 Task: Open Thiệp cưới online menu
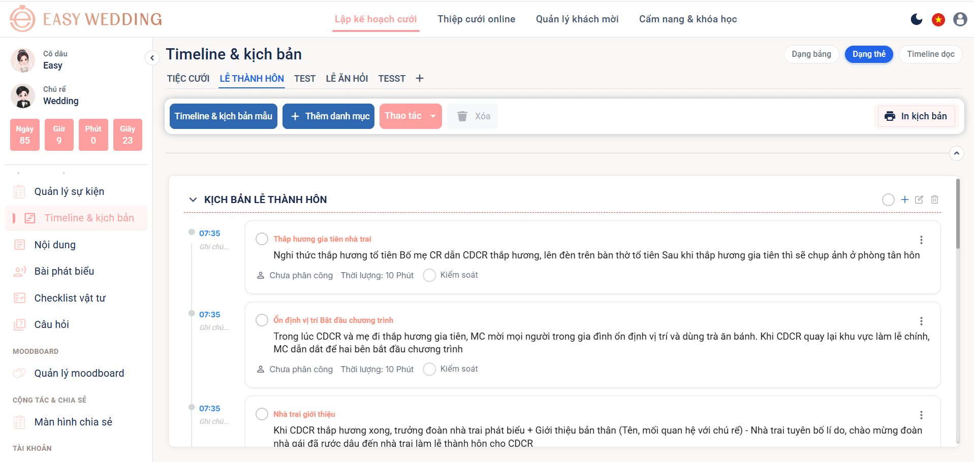tap(476, 19)
